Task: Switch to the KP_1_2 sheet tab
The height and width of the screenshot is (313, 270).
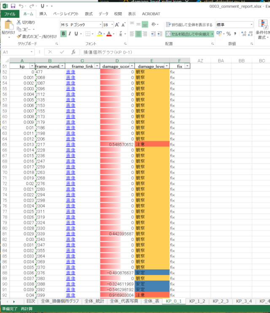Action: click(x=196, y=301)
